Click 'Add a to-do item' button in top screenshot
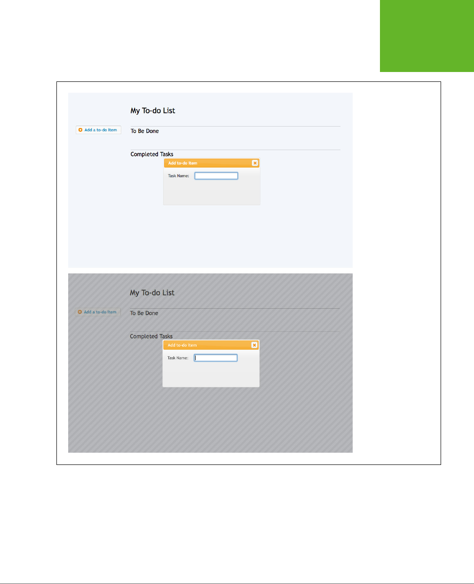474x584 pixels. click(x=99, y=130)
